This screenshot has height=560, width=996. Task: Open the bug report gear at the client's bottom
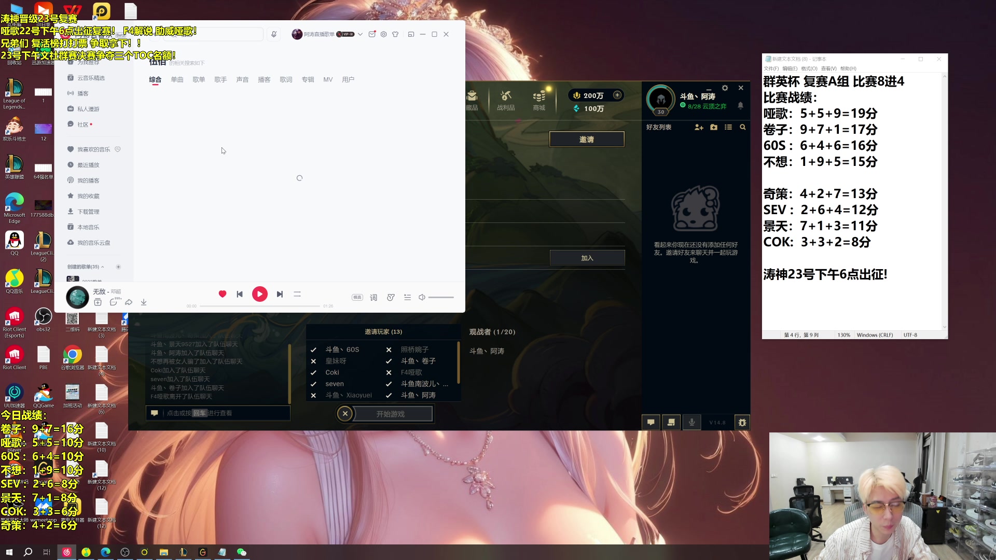pos(742,422)
